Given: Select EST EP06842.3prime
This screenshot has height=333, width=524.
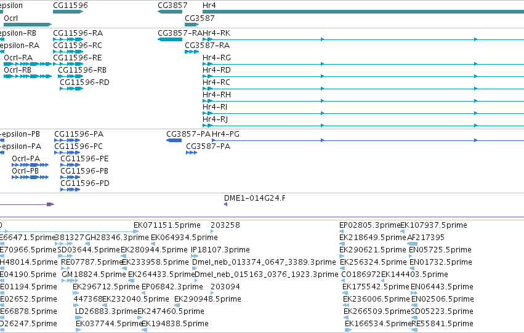Looking at the screenshot, I should click(172, 287).
